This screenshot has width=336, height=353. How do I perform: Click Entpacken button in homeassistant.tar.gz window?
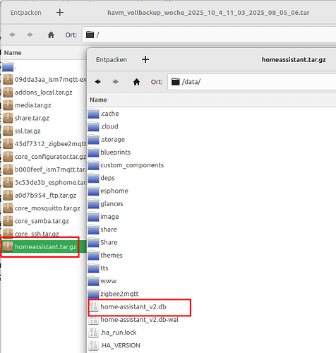(112, 60)
